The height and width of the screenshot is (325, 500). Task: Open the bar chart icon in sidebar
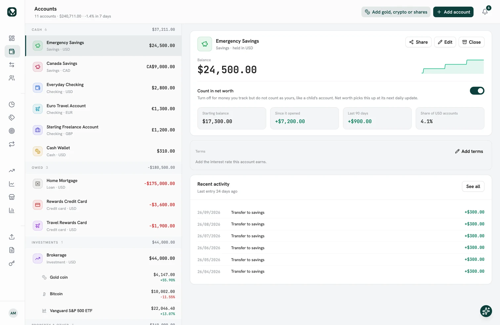12,210
